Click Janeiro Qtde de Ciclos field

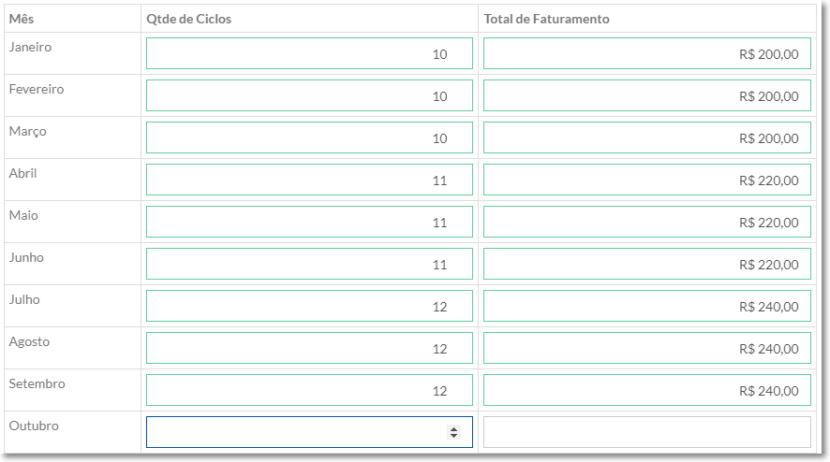pos(309,53)
